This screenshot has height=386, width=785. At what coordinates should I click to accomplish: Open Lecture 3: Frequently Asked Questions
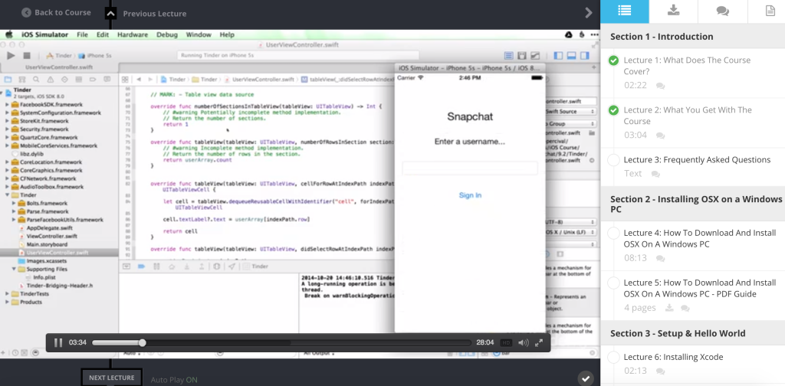pyautogui.click(x=697, y=160)
